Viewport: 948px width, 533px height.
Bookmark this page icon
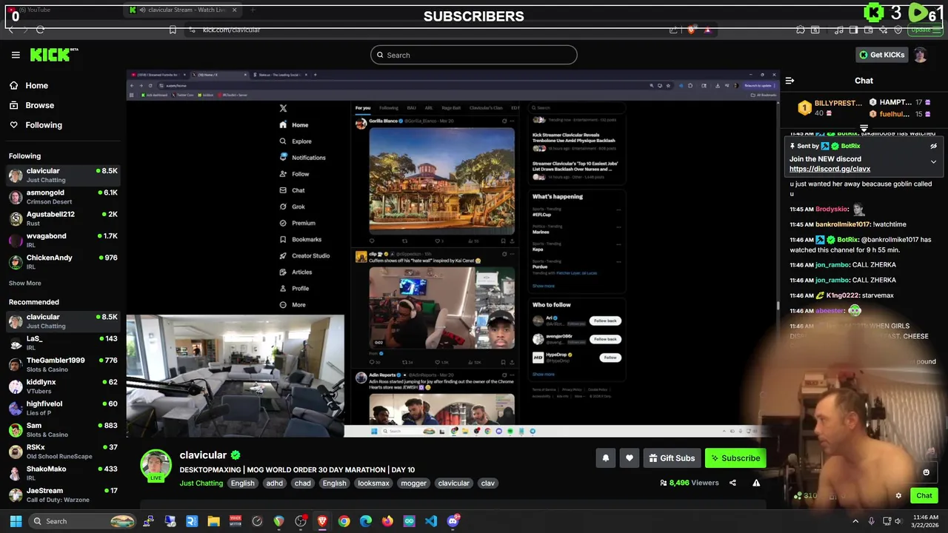pyautogui.click(x=173, y=30)
